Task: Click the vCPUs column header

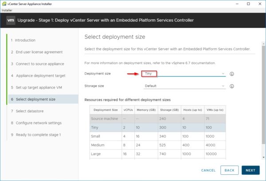Action: [x=128, y=110]
